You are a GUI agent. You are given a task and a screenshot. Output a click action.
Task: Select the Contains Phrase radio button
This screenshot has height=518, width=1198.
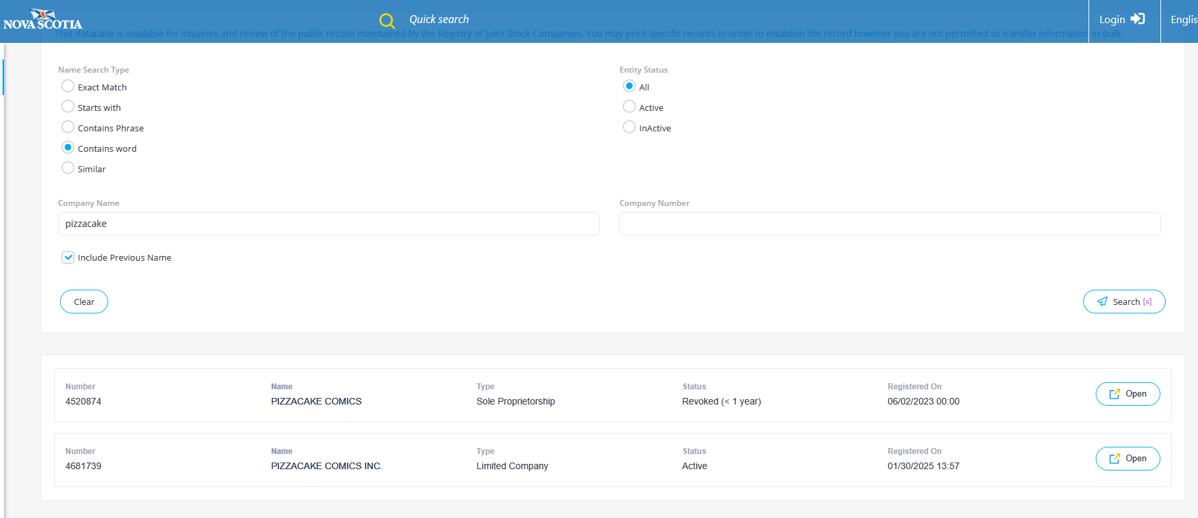(x=68, y=127)
